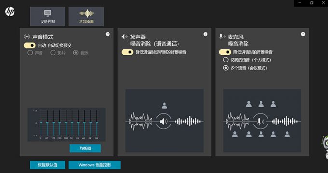Switch to the 设备控制 tab

[x=47, y=16]
